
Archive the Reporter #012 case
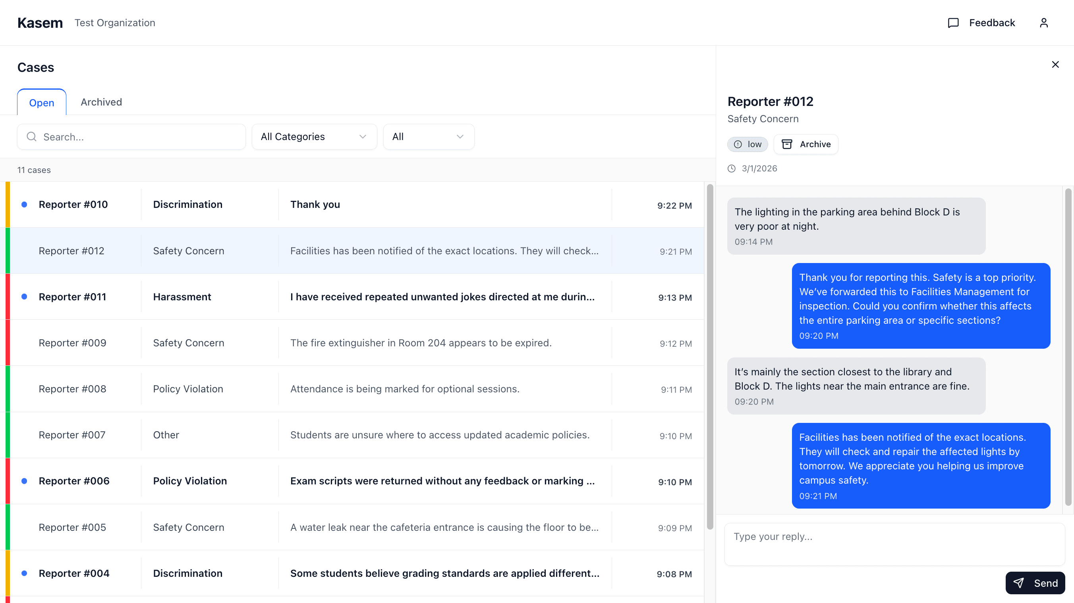pos(805,144)
